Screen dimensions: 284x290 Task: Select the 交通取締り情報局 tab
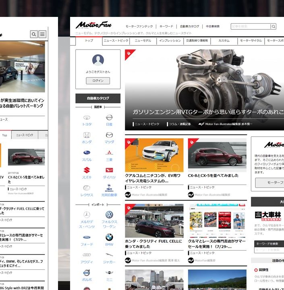pyautogui.click(x=197, y=41)
